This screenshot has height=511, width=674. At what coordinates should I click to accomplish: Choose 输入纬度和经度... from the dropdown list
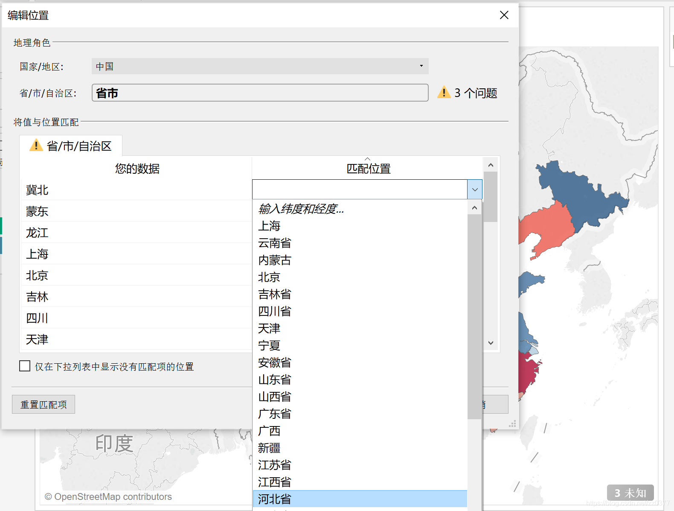click(x=360, y=209)
